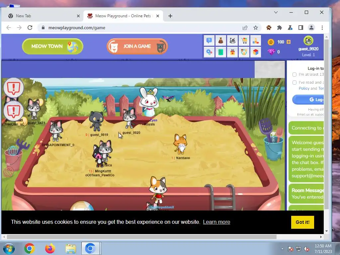This screenshot has height=255, width=340.
Task: Click the JOIN A GAME button
Action: (137, 46)
